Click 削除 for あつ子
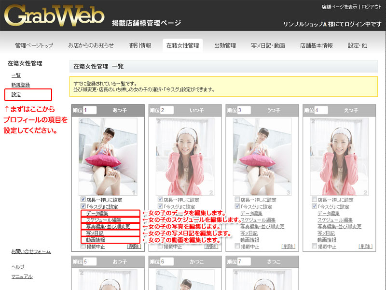Screen dimensions: 386x290 pos(134,246)
